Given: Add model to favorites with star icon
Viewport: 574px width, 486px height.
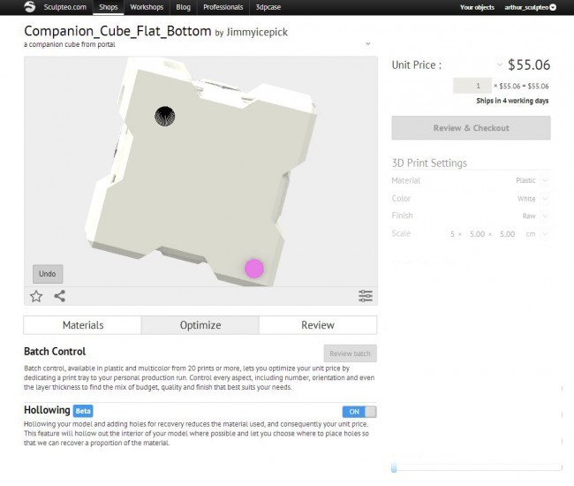Looking at the screenshot, I should [x=36, y=296].
